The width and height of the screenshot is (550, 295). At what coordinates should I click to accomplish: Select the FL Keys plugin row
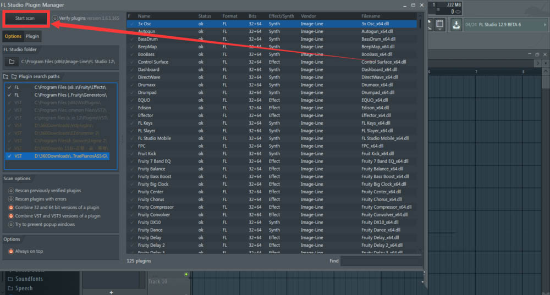(272, 123)
